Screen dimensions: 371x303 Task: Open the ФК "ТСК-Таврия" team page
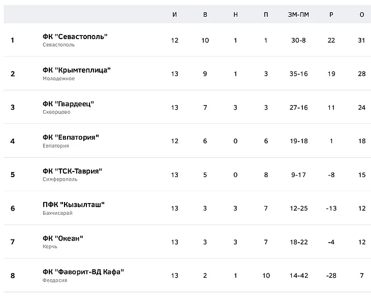pyautogui.click(x=72, y=171)
